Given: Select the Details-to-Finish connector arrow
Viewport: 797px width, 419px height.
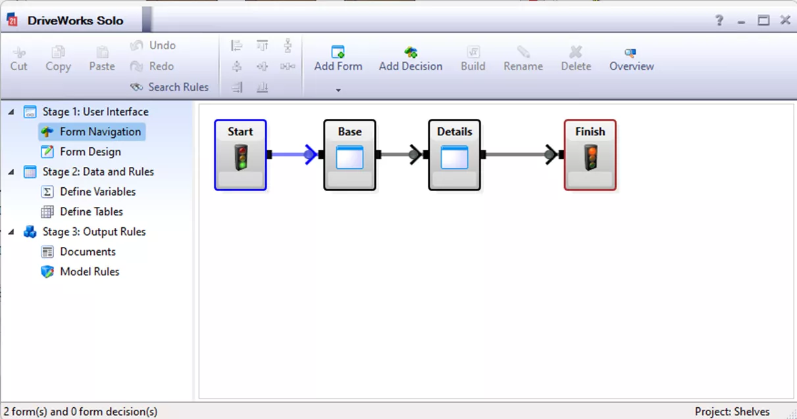Looking at the screenshot, I should point(523,155).
